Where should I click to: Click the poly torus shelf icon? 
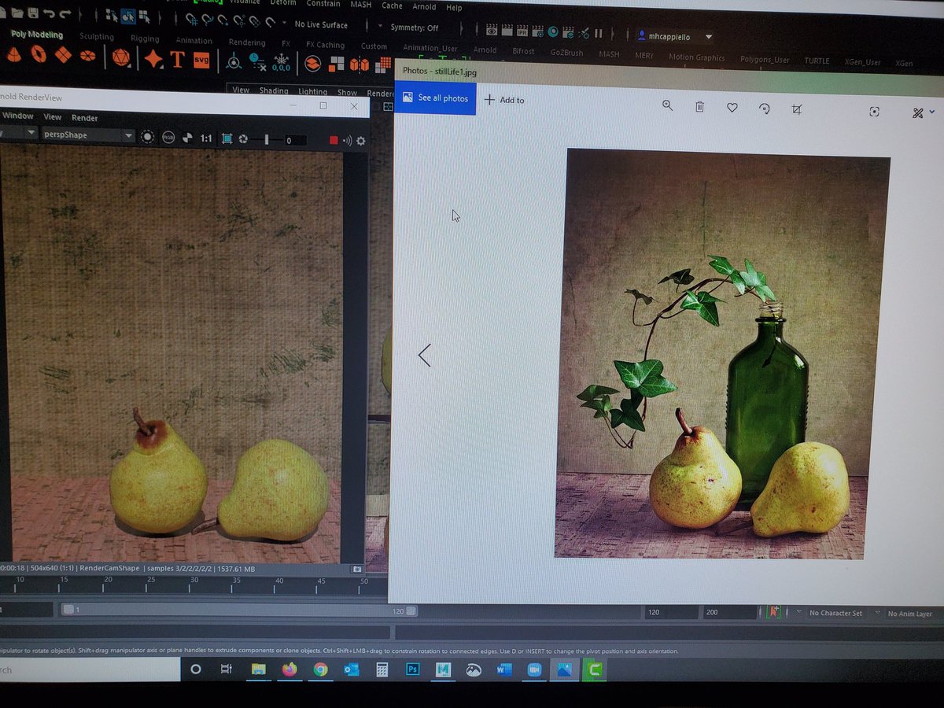click(39, 55)
